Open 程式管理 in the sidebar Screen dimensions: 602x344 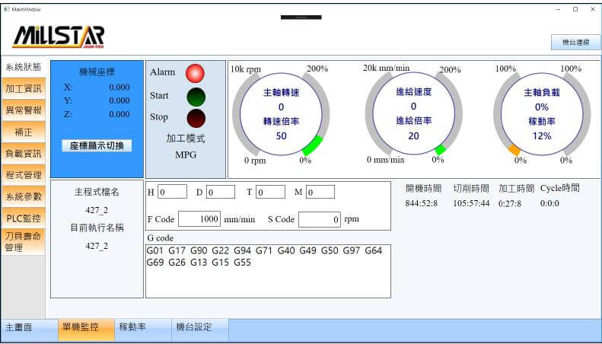pyautogui.click(x=24, y=174)
